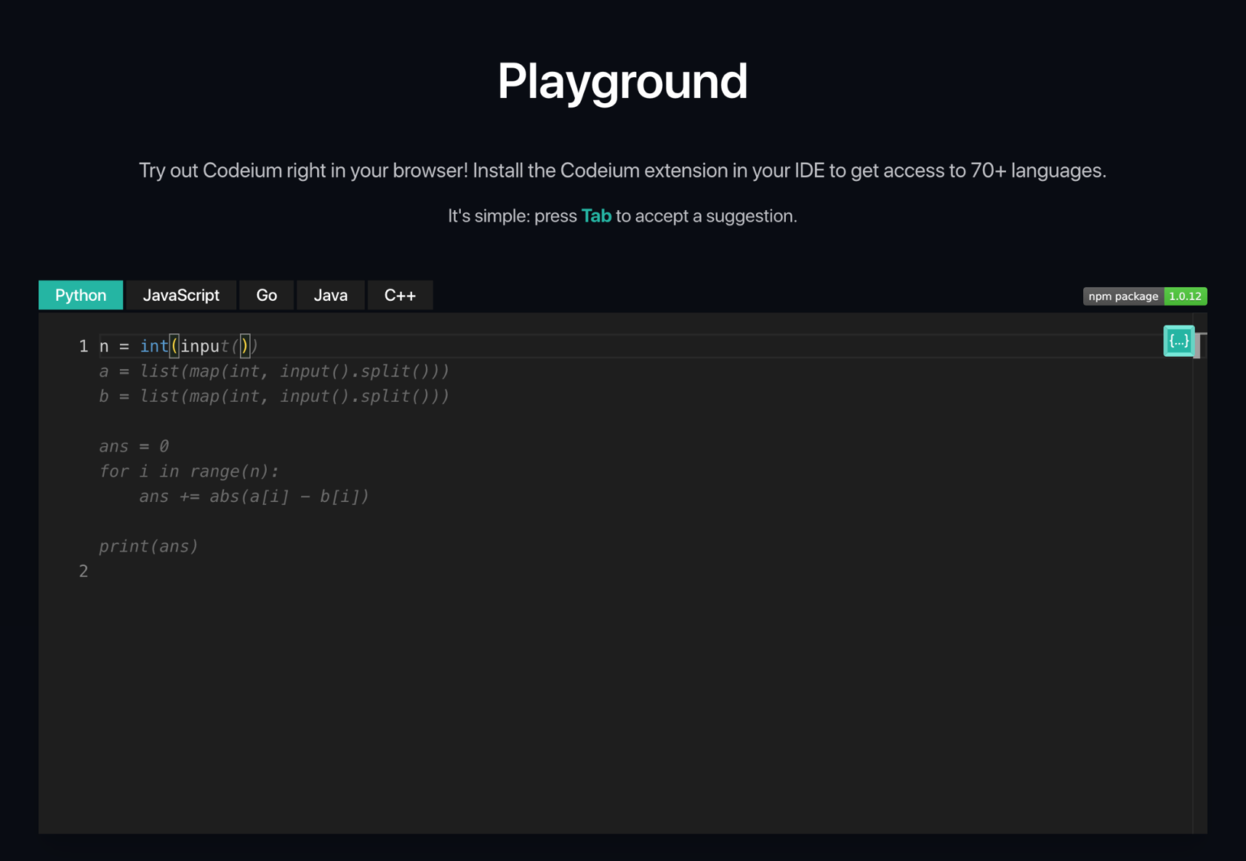Screen dimensions: 1246x861
Task: Click the int keyword on line 1
Action: (x=154, y=345)
